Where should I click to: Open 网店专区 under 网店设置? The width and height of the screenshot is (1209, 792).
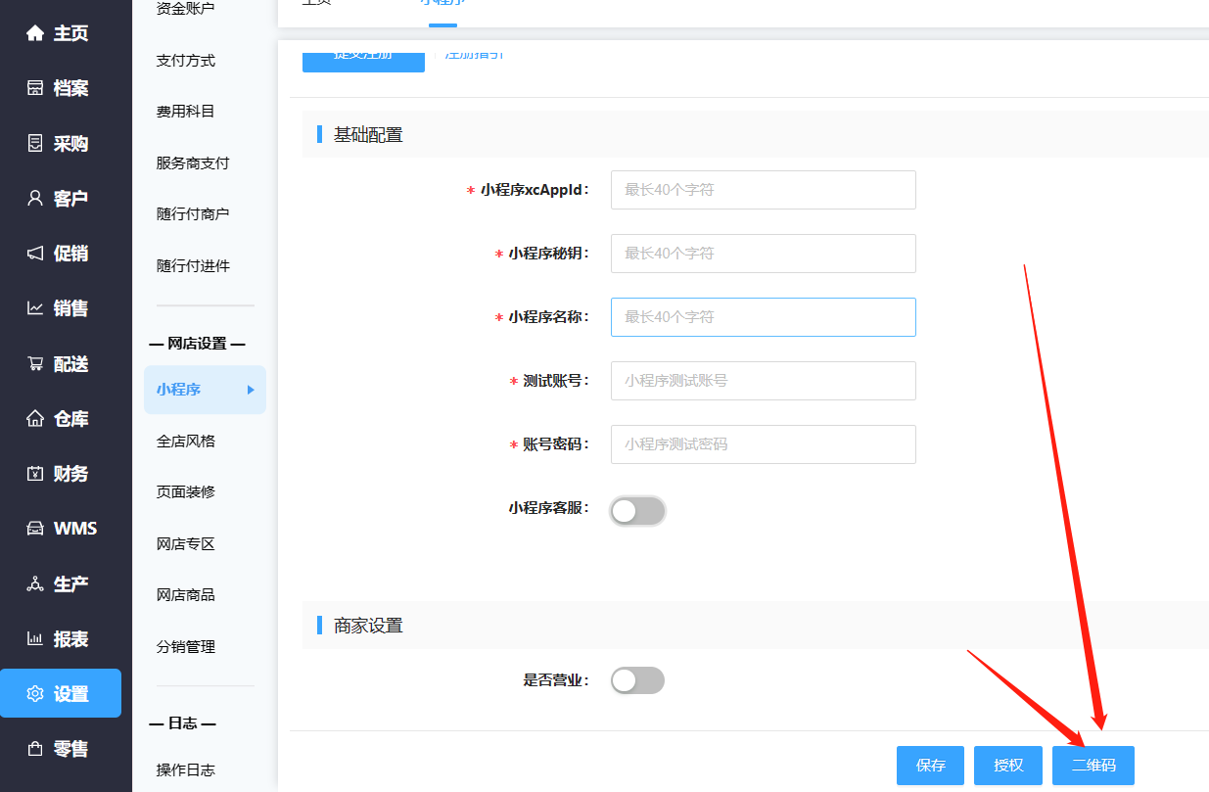tap(186, 544)
